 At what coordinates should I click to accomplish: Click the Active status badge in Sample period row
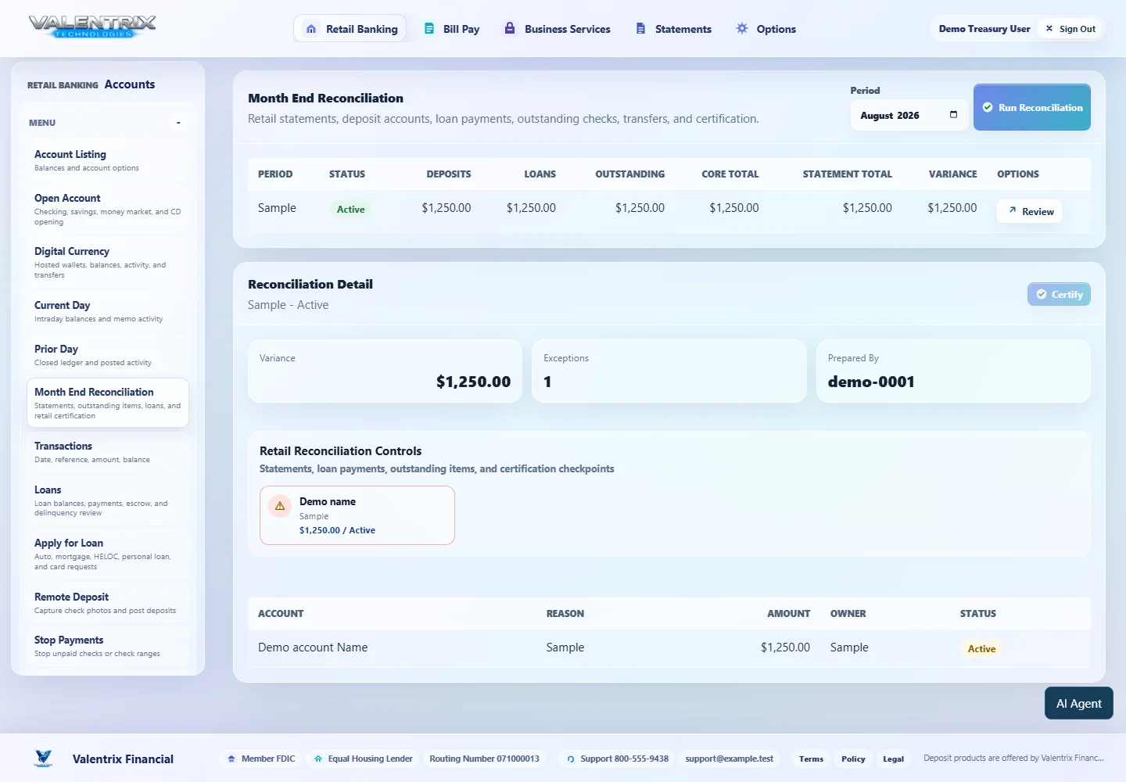351,209
